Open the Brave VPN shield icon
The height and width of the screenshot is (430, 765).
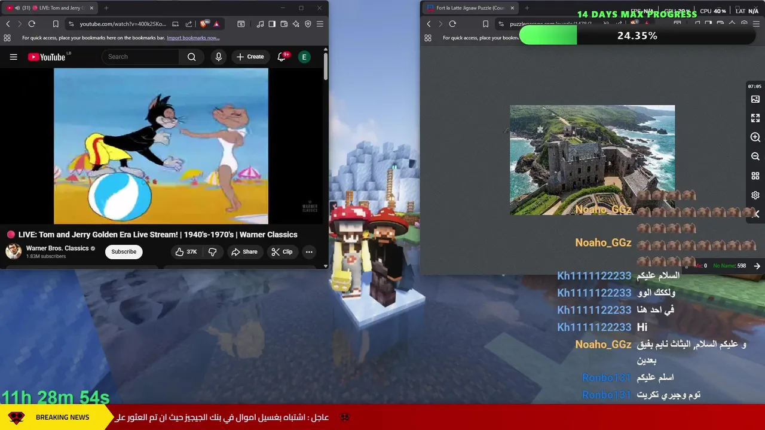[x=308, y=24]
